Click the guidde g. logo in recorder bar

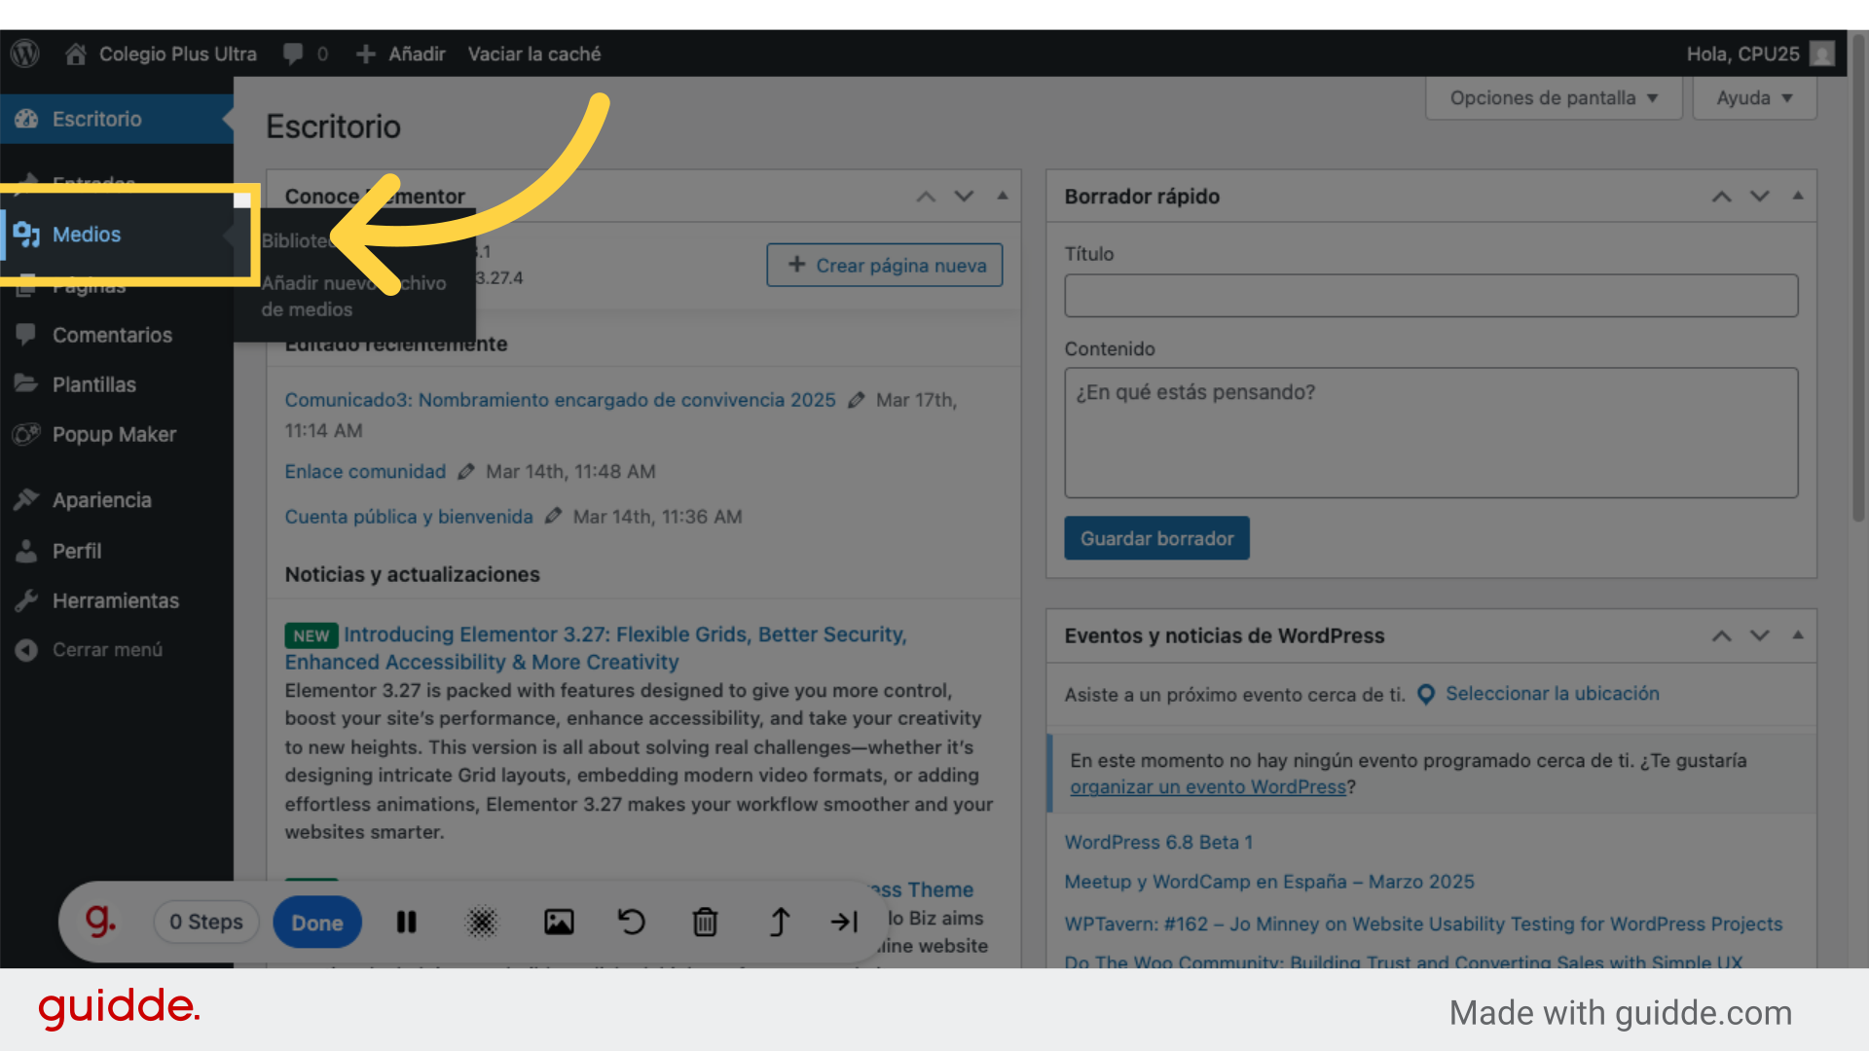(100, 921)
